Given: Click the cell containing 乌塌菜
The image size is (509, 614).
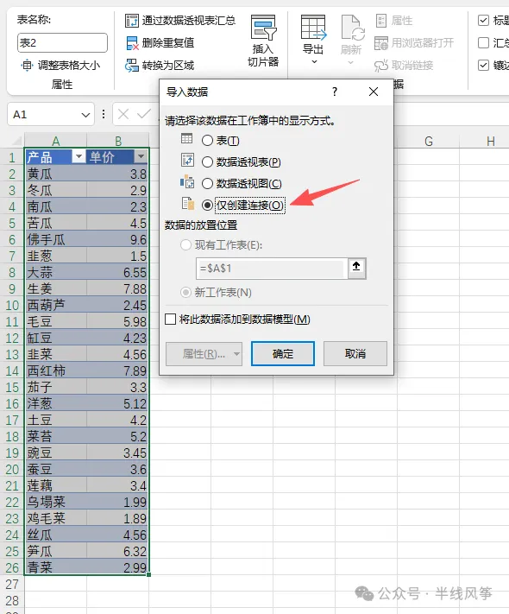Looking at the screenshot, I should (55, 502).
